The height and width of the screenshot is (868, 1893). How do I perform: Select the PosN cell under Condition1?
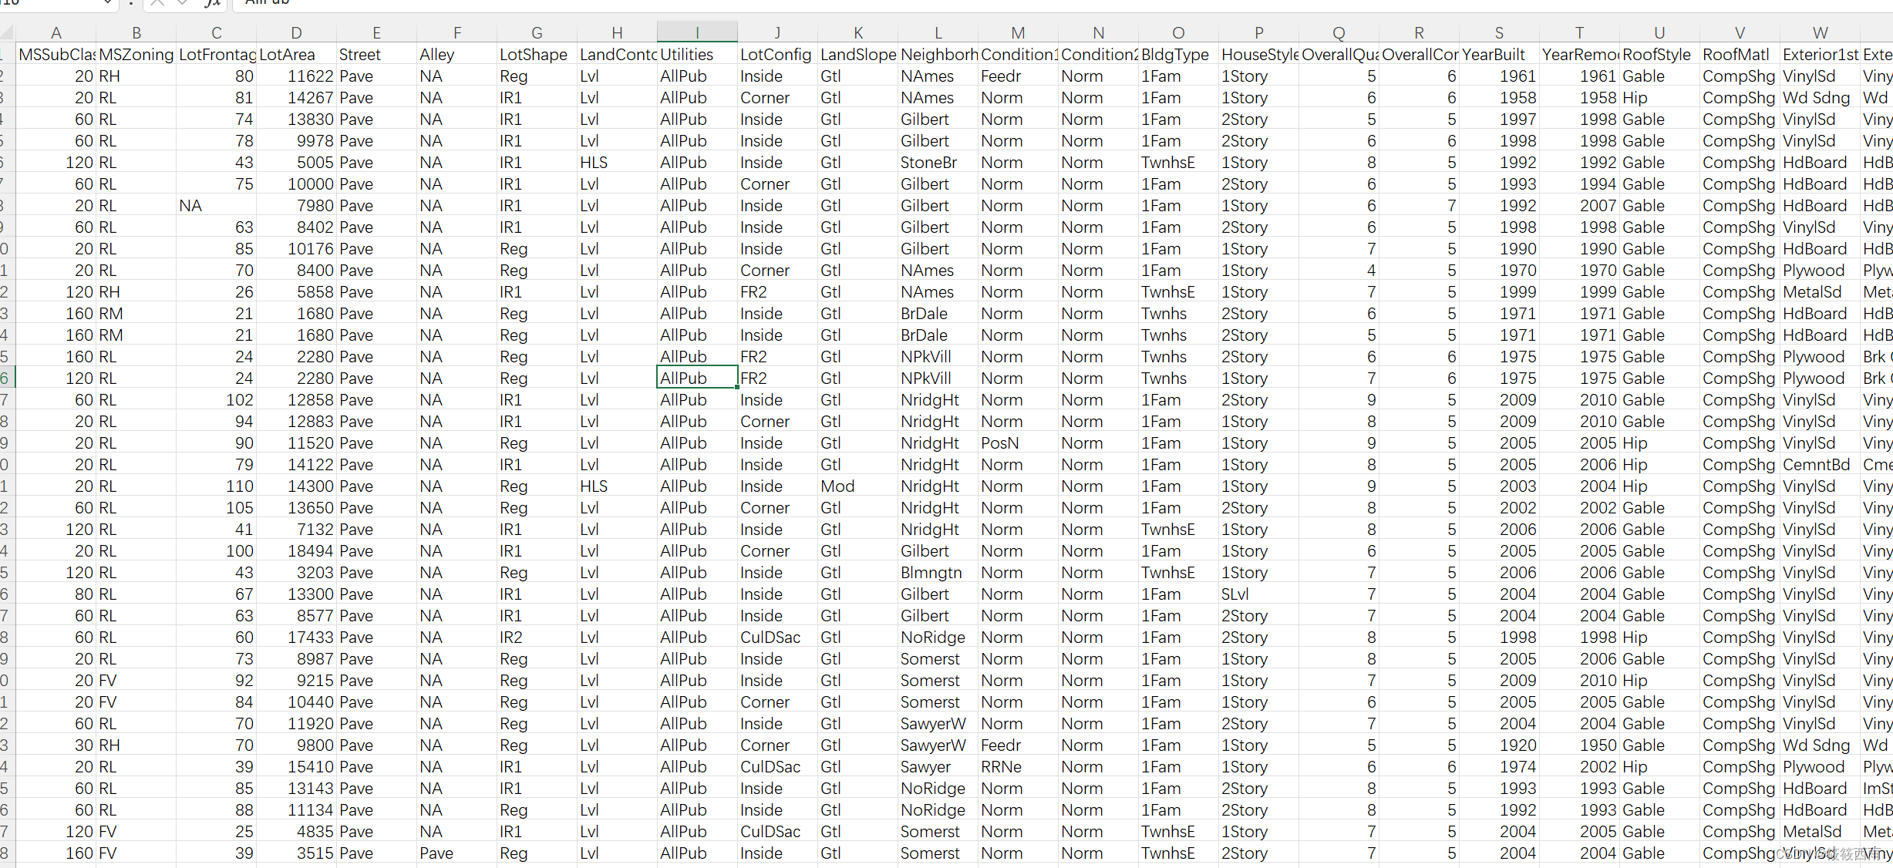click(1000, 443)
